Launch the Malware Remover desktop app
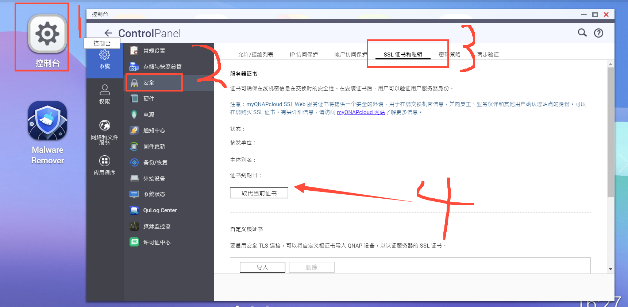628x307 pixels. [x=47, y=121]
